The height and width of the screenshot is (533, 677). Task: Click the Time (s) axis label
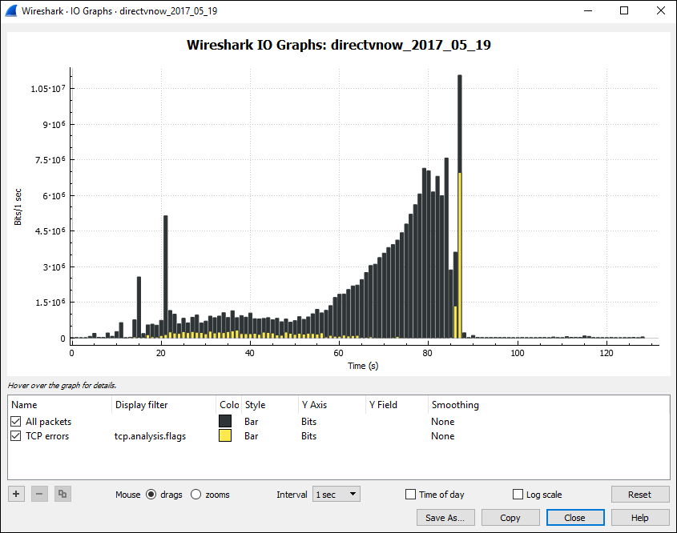click(363, 366)
